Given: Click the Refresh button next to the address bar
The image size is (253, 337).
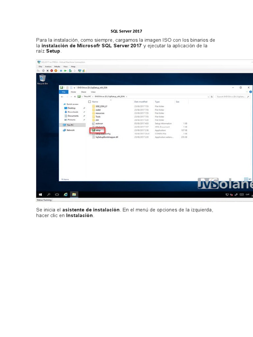Looking at the screenshot, I should [x=212, y=97].
